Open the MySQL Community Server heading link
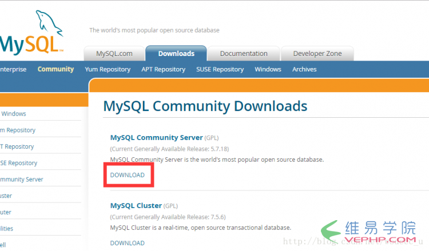 click(157, 138)
